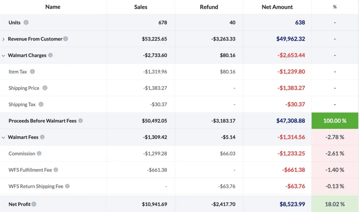Click WFS Return Shipping refund value -$63.76
Image resolution: width=359 pixels, height=212 pixels.
point(227,186)
